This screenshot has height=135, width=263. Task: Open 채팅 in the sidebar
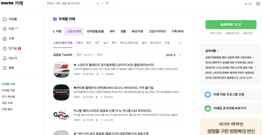pyautogui.click(x=8, y=68)
